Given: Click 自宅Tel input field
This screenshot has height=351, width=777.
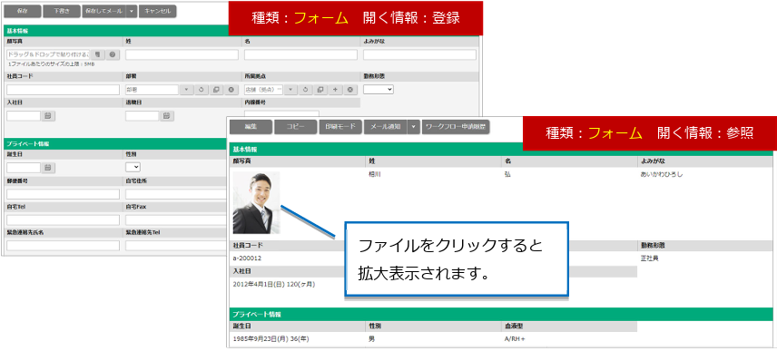Looking at the screenshot, I should click(x=63, y=219).
